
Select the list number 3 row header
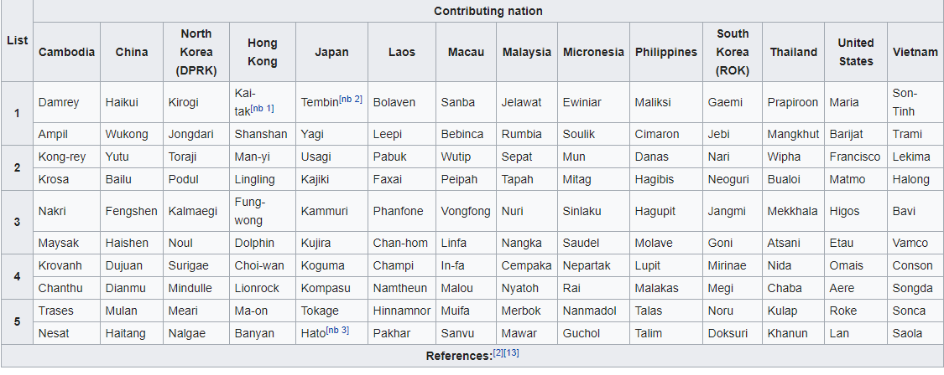(17, 222)
